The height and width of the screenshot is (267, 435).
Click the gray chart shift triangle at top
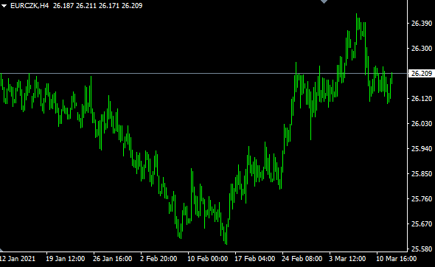(324, 1)
